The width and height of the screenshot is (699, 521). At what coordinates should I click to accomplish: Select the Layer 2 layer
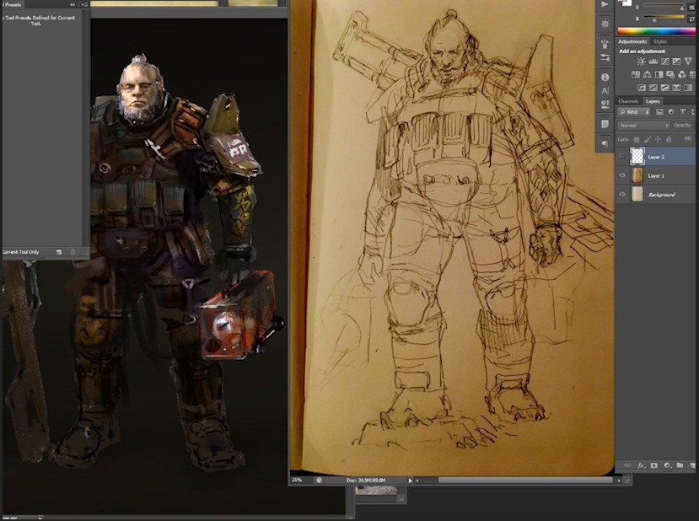click(654, 157)
